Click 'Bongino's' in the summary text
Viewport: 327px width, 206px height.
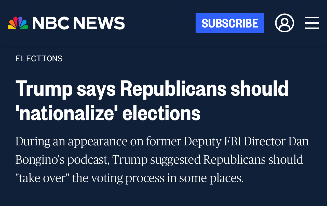click(x=40, y=160)
